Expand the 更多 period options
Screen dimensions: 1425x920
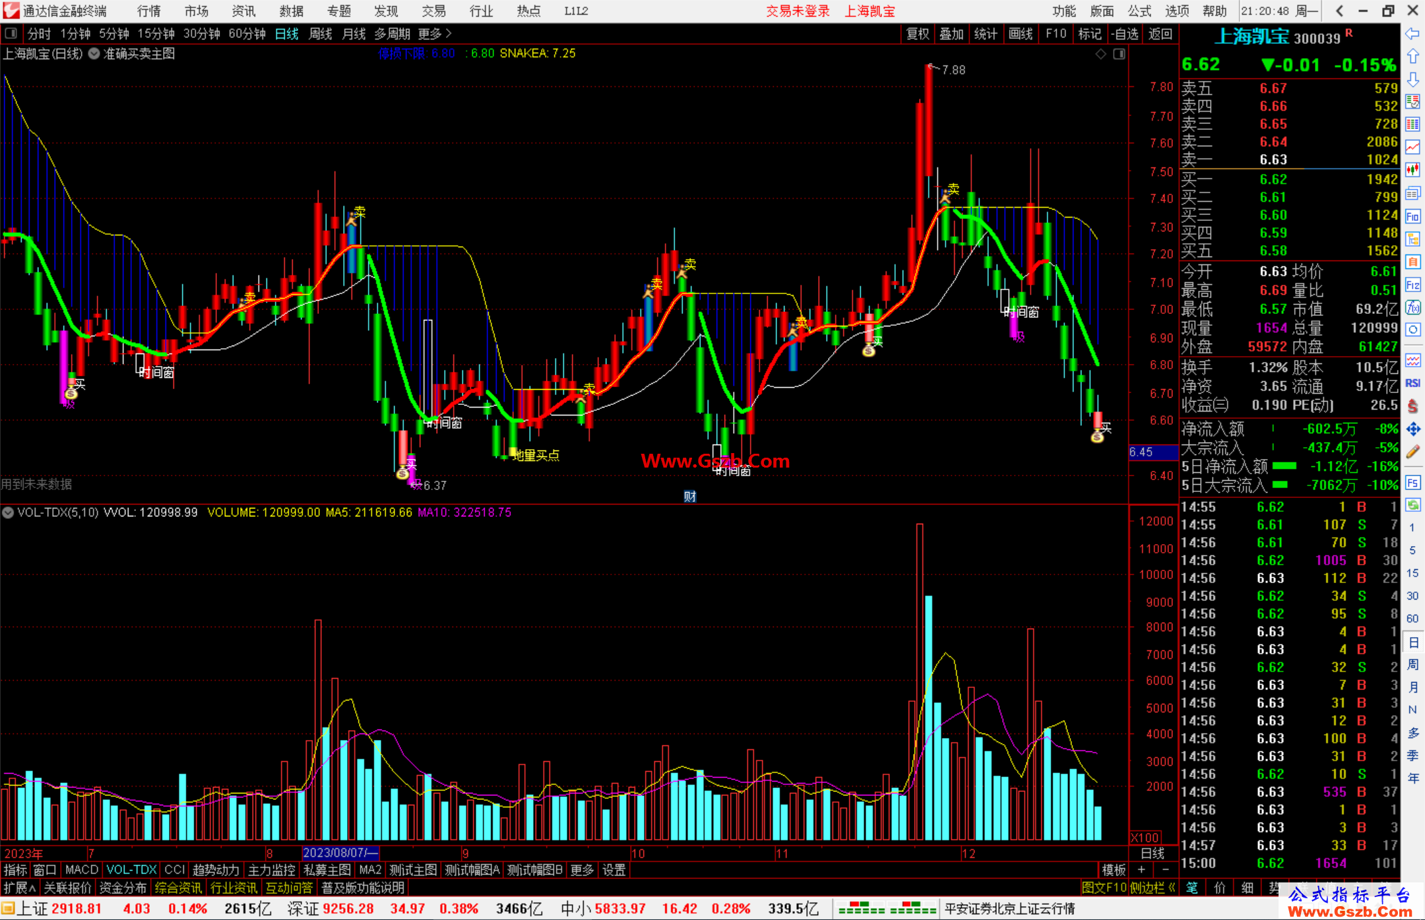pos(435,34)
